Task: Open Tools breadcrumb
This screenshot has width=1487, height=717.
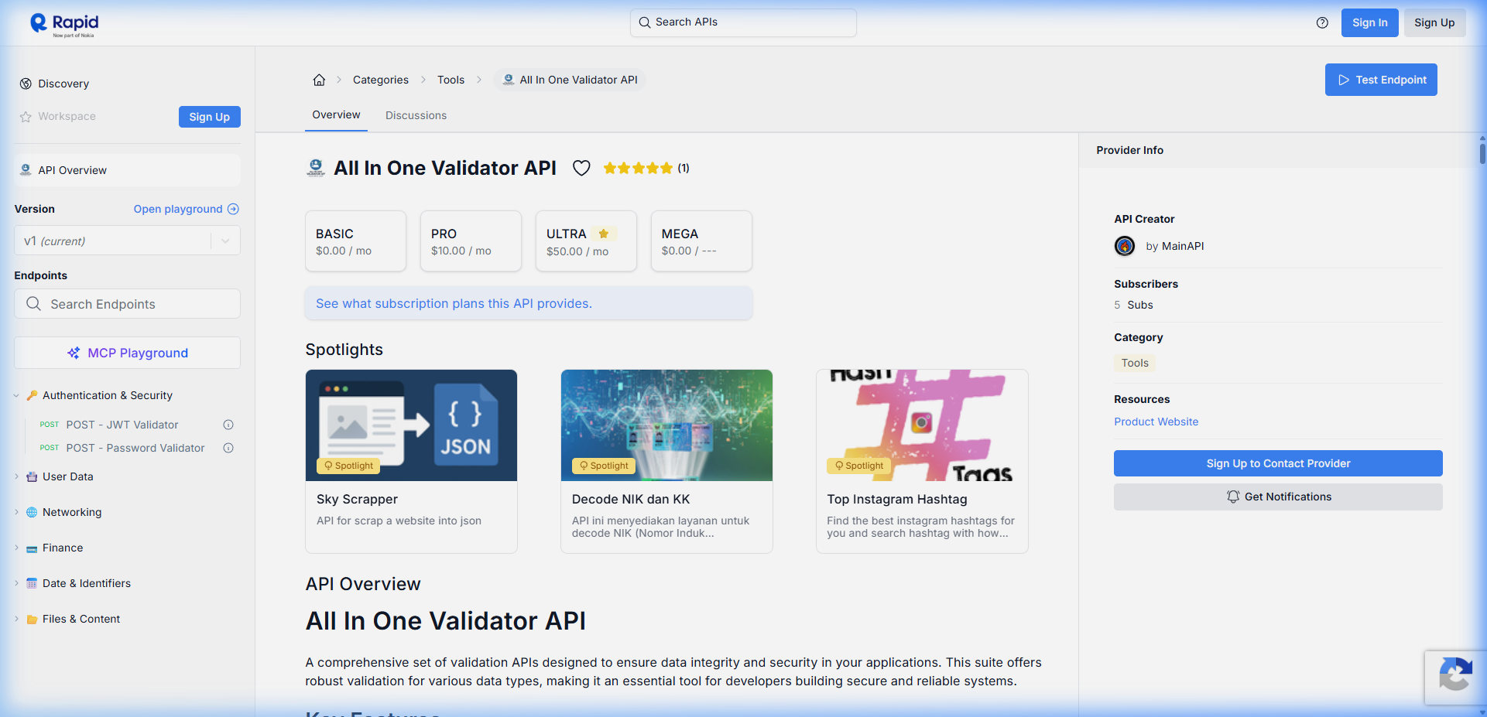Action: click(451, 80)
